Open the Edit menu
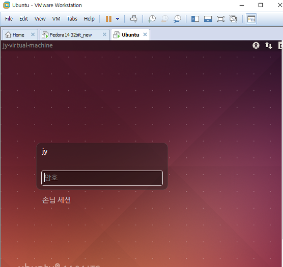283x267 pixels. (x=23, y=19)
